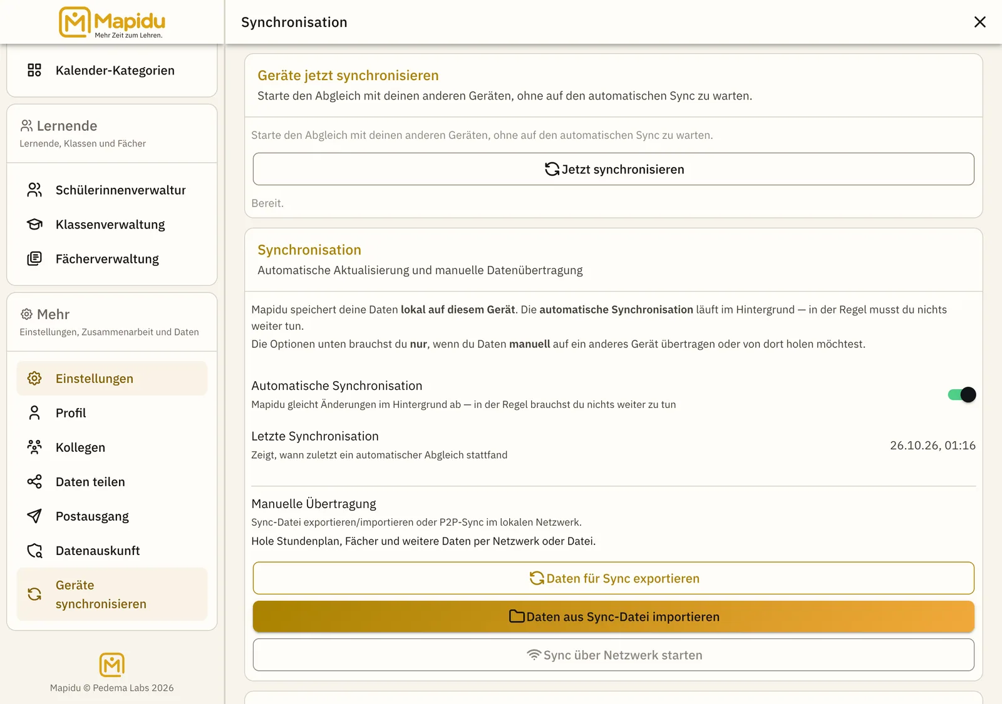
Task: Open the Einstellungen menu item
Action: click(112, 378)
